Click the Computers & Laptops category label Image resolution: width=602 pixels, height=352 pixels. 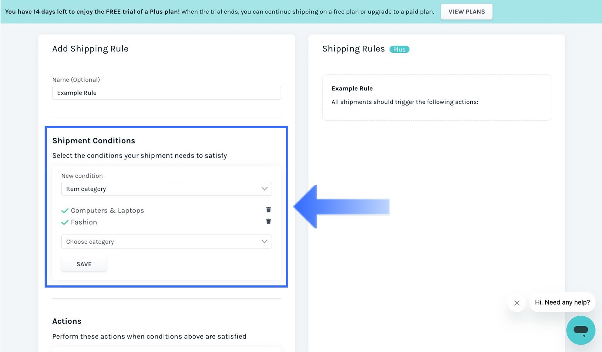click(107, 210)
